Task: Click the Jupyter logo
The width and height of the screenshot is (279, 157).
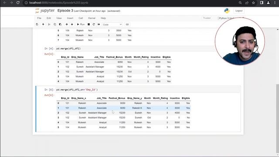Action: tap(45, 10)
